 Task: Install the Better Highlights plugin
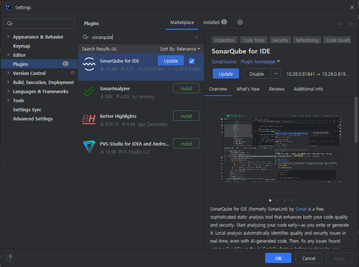click(186, 116)
